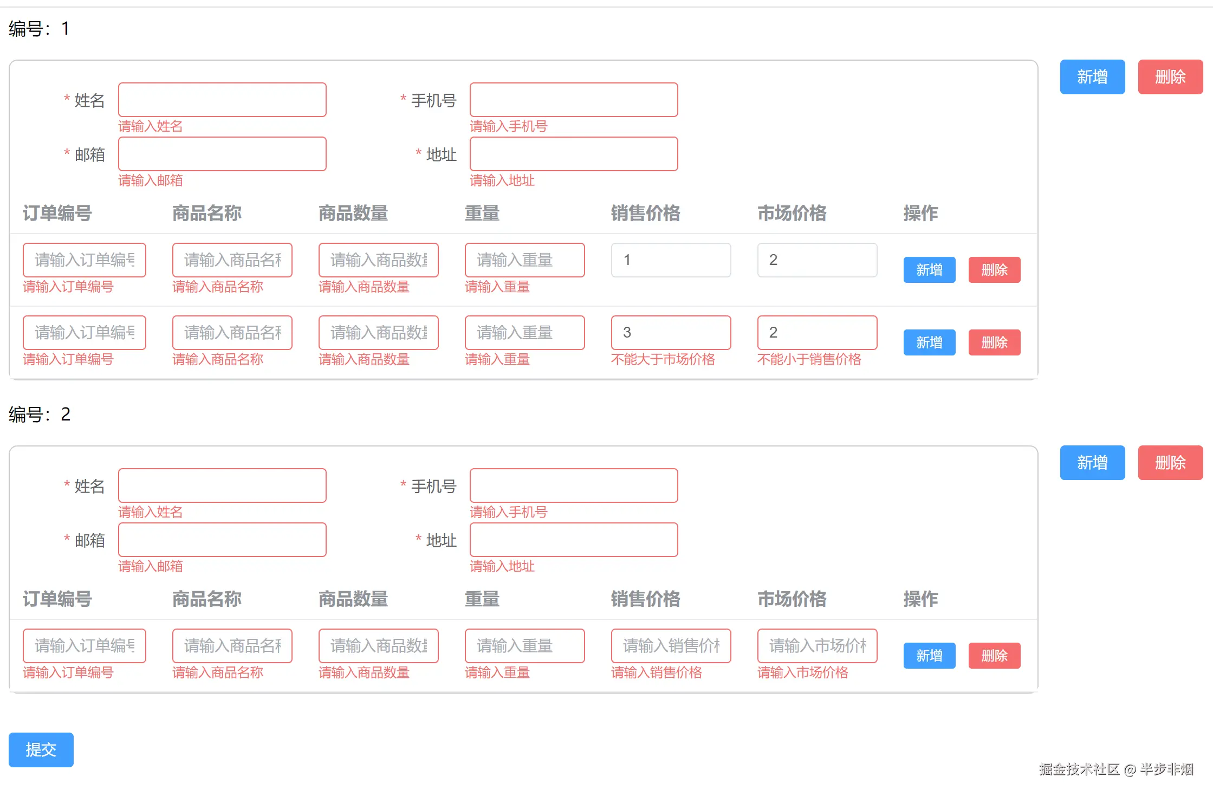1213x796 pixels.
Task: Click 请输入市场价格 input in form 2
Action: tap(817, 646)
